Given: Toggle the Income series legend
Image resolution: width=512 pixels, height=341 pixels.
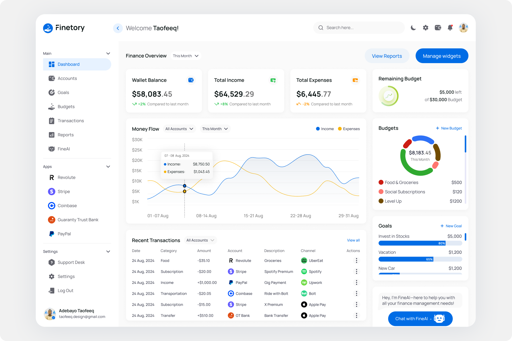Looking at the screenshot, I should [x=325, y=129].
